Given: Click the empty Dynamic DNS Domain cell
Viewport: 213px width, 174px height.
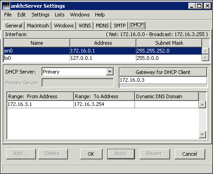Looking at the screenshot, I should [166, 104].
